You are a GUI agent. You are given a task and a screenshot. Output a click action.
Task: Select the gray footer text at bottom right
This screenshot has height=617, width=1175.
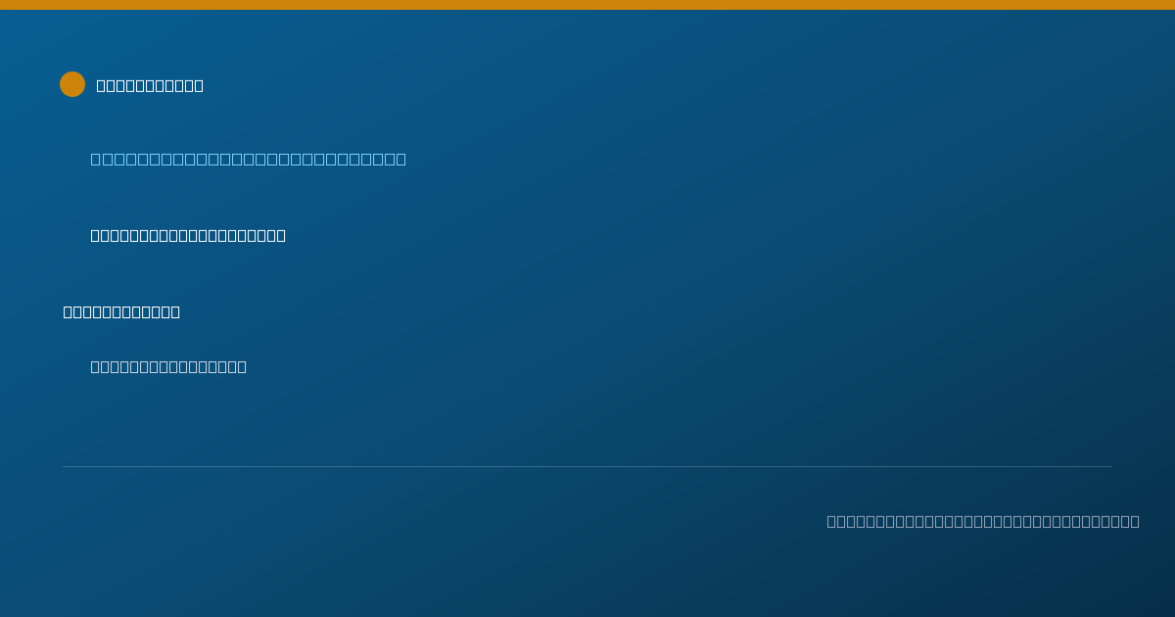pyautogui.click(x=983, y=521)
